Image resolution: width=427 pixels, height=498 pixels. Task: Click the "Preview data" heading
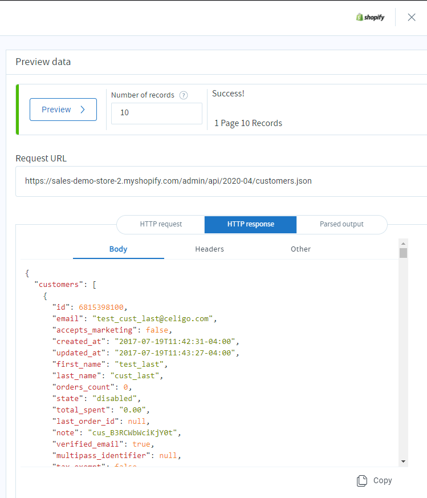43,62
